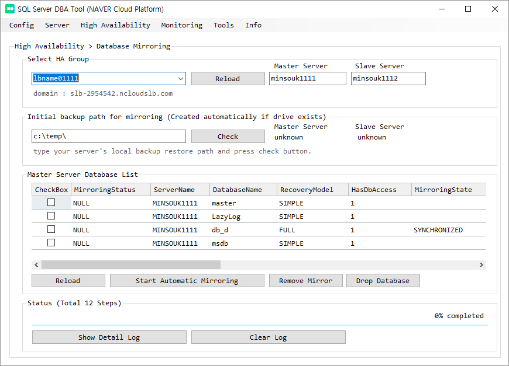This screenshot has height=366, width=509.
Task: Click the Slave Server field minsouk1112
Action: (388, 78)
